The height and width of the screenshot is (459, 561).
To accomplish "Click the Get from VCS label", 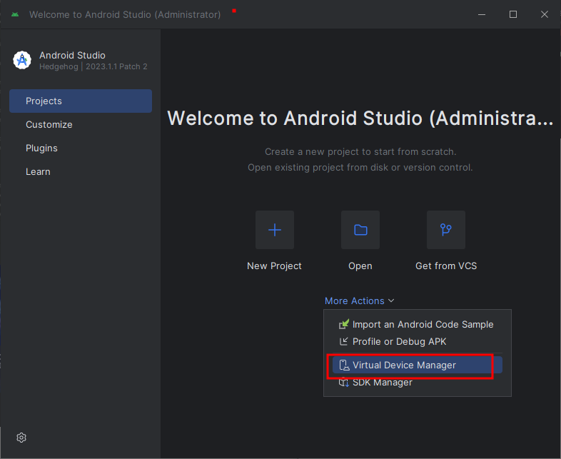I will [446, 266].
